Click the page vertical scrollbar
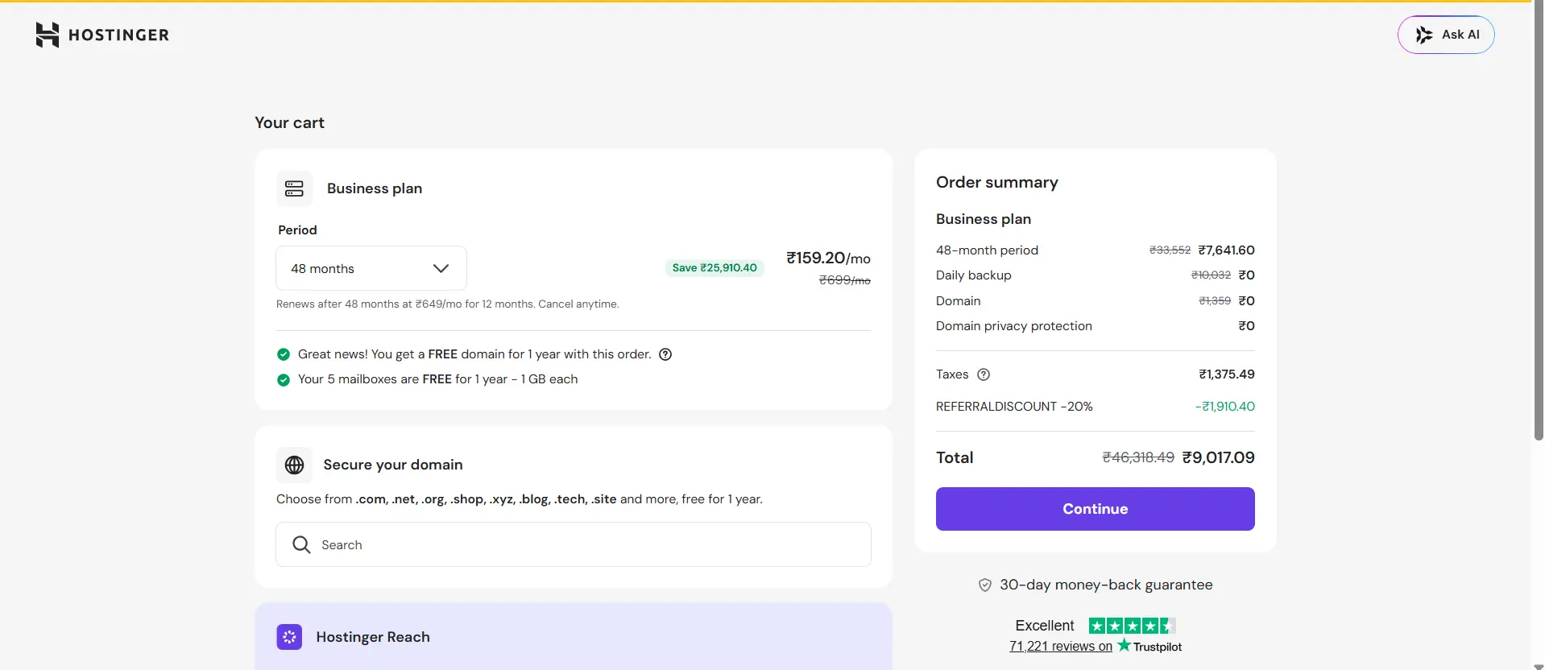Screen dimensions: 1545x670 1539,221
